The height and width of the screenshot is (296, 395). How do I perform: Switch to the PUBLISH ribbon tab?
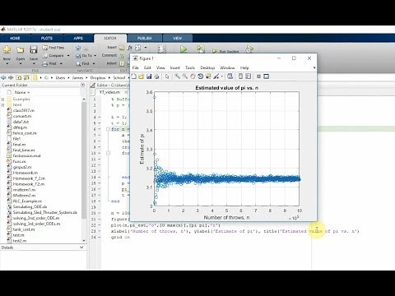(144, 38)
